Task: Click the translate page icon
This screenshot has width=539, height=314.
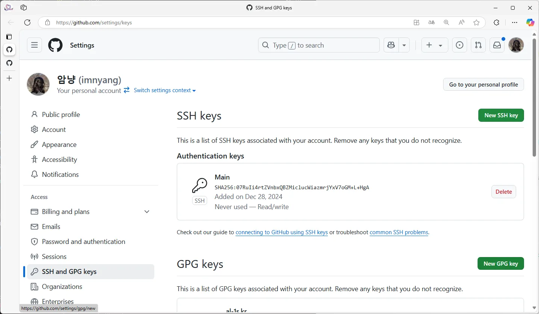Action: 431,22
